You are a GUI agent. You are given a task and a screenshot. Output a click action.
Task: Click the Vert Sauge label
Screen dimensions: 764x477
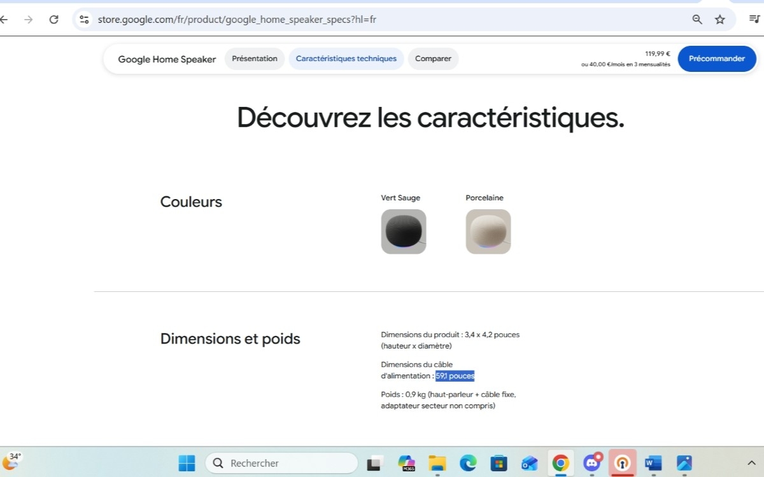click(x=400, y=198)
